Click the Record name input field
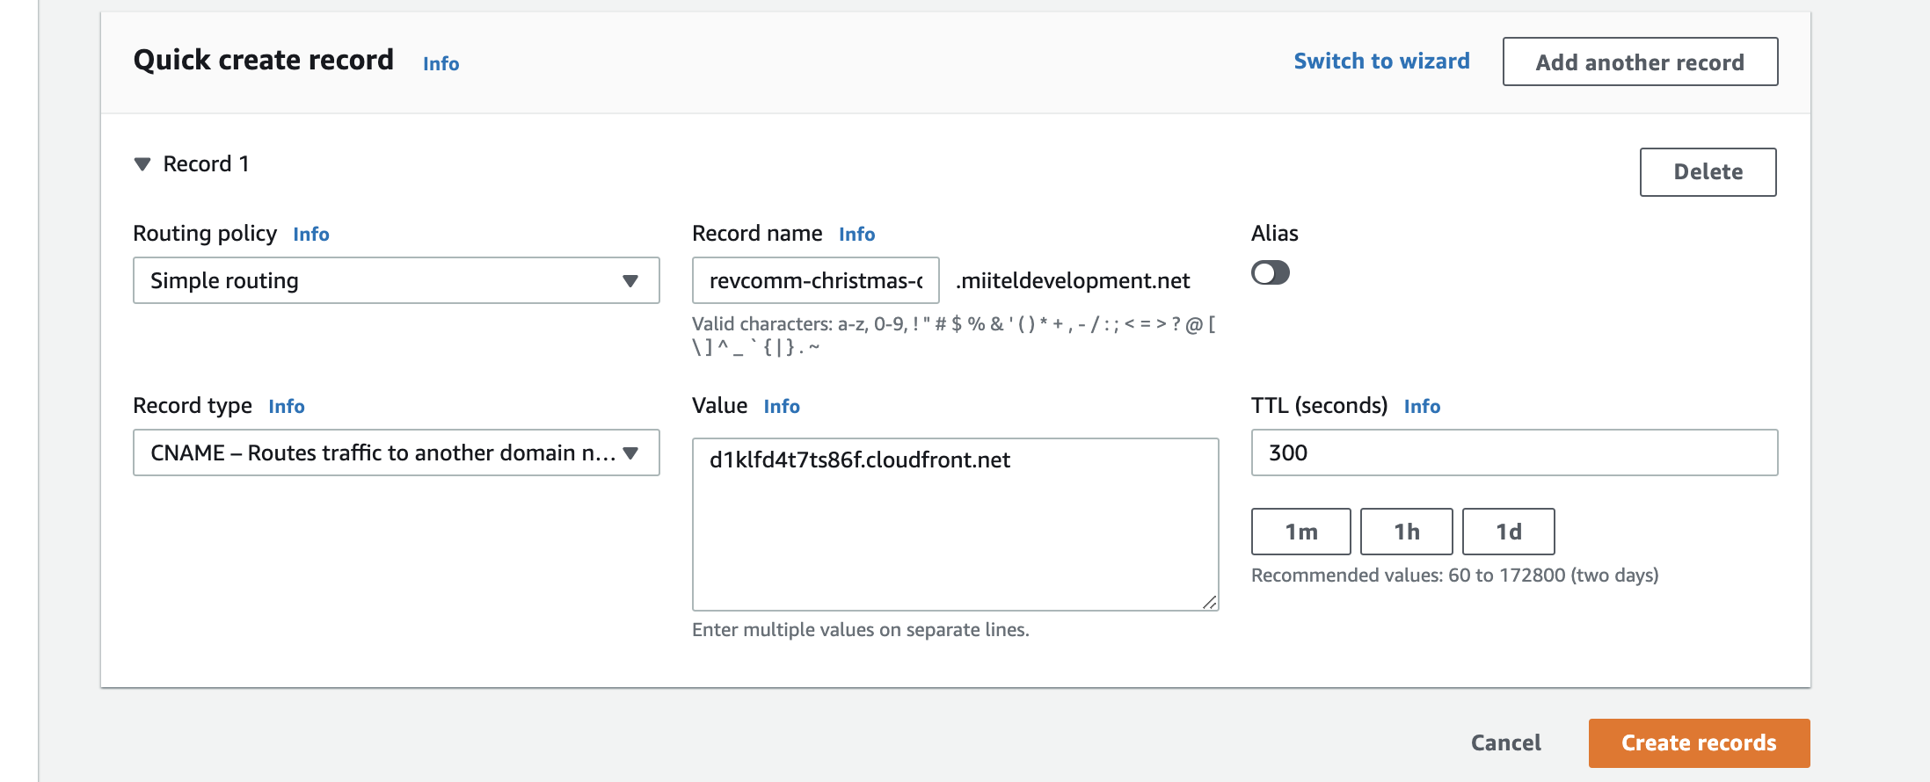Image resolution: width=1930 pixels, height=782 pixels. tap(815, 280)
